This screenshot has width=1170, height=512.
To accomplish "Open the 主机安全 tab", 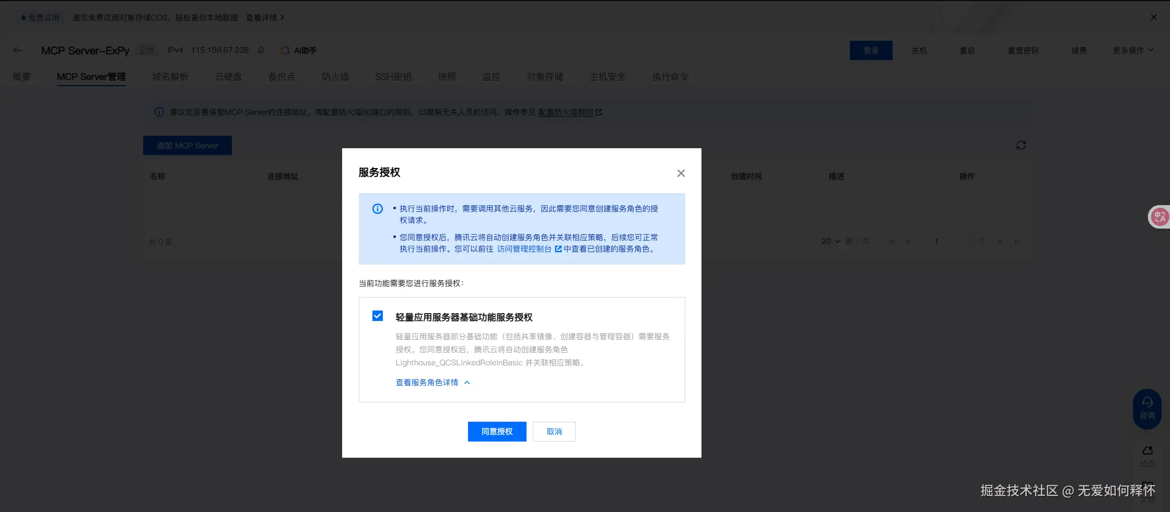I will click(607, 77).
